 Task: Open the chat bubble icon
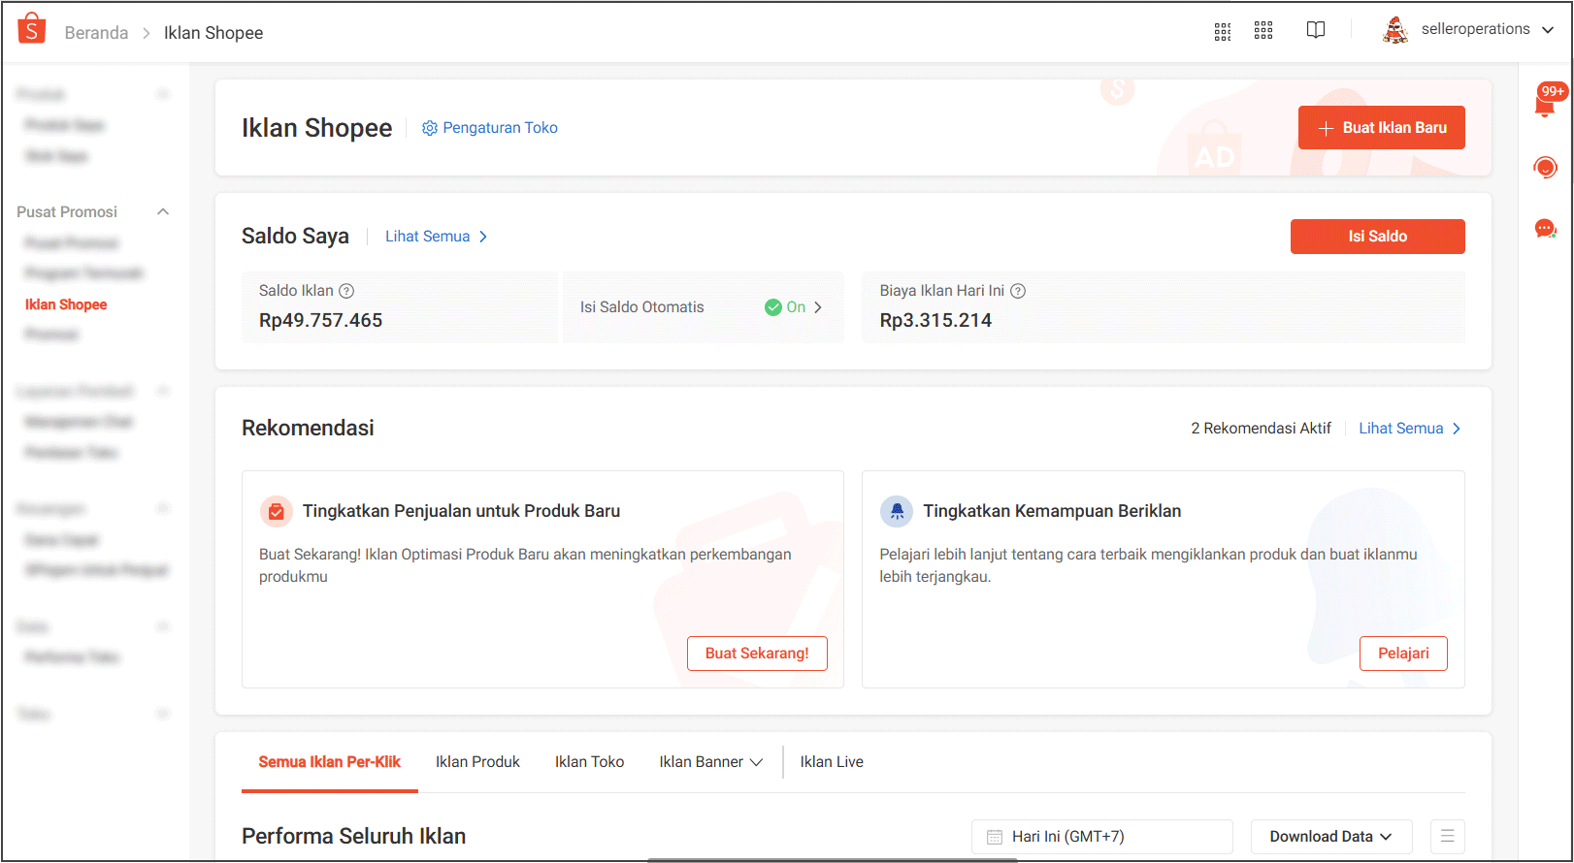(1546, 229)
